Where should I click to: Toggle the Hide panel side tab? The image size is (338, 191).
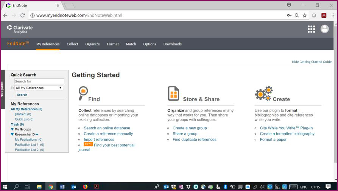(x=2, y=89)
